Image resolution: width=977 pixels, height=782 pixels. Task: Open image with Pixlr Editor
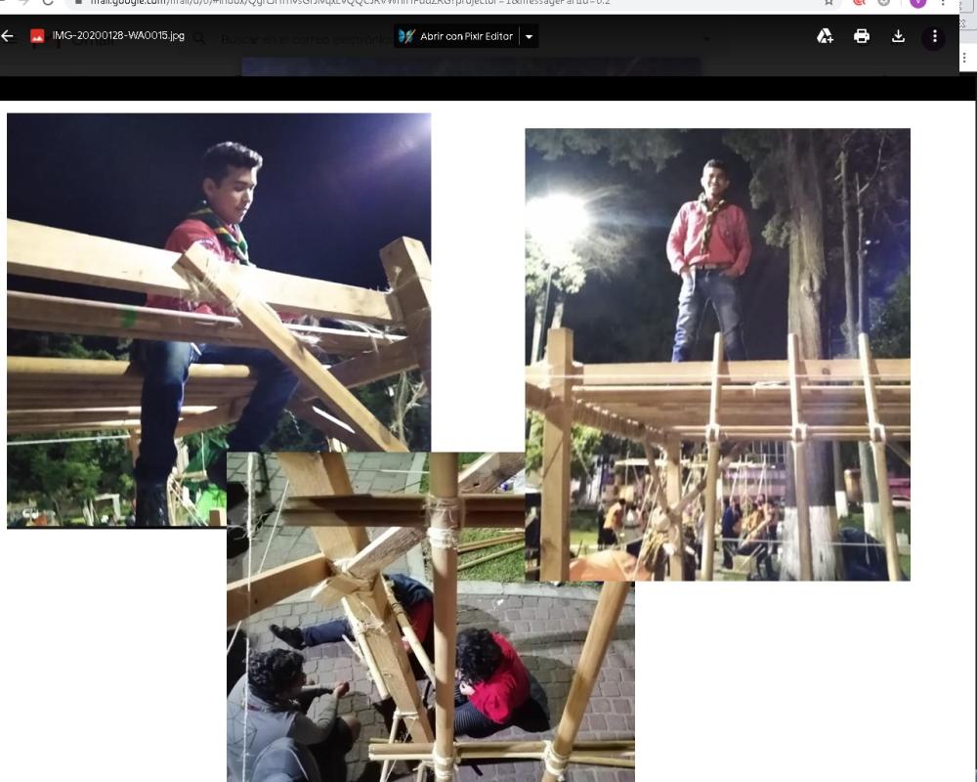click(456, 36)
